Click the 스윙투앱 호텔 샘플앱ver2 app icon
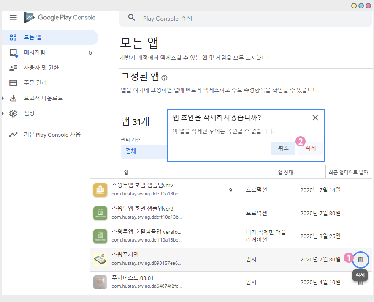The height and width of the screenshot is (302, 374). click(100, 190)
